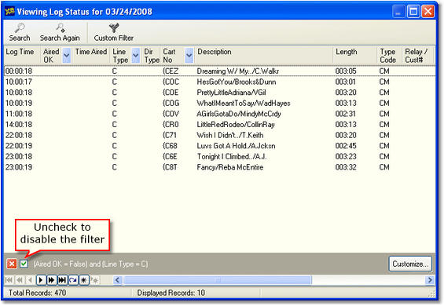Screen dimensions: 444x306
Task: Click cart number {CEZ cell
Action: click(x=171, y=71)
